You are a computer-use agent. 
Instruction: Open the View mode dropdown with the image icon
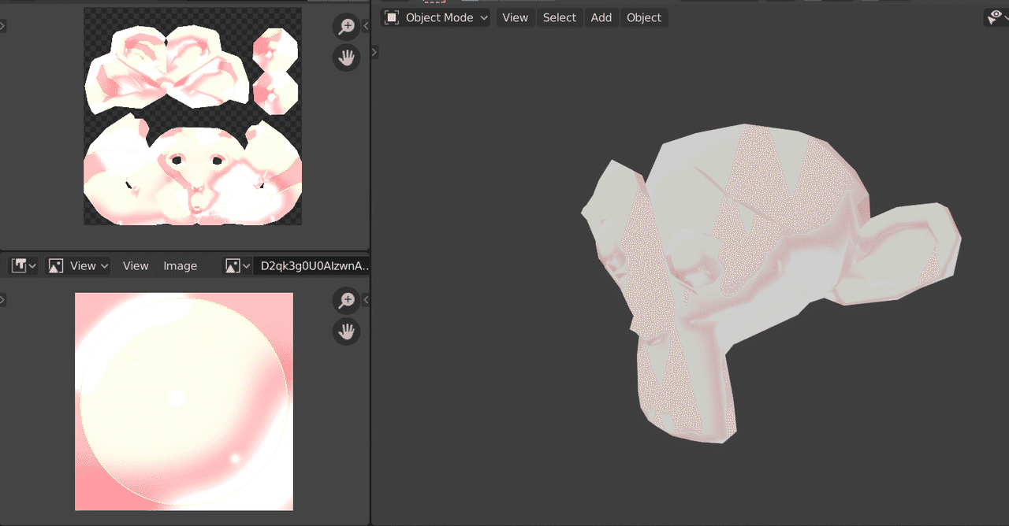(77, 266)
